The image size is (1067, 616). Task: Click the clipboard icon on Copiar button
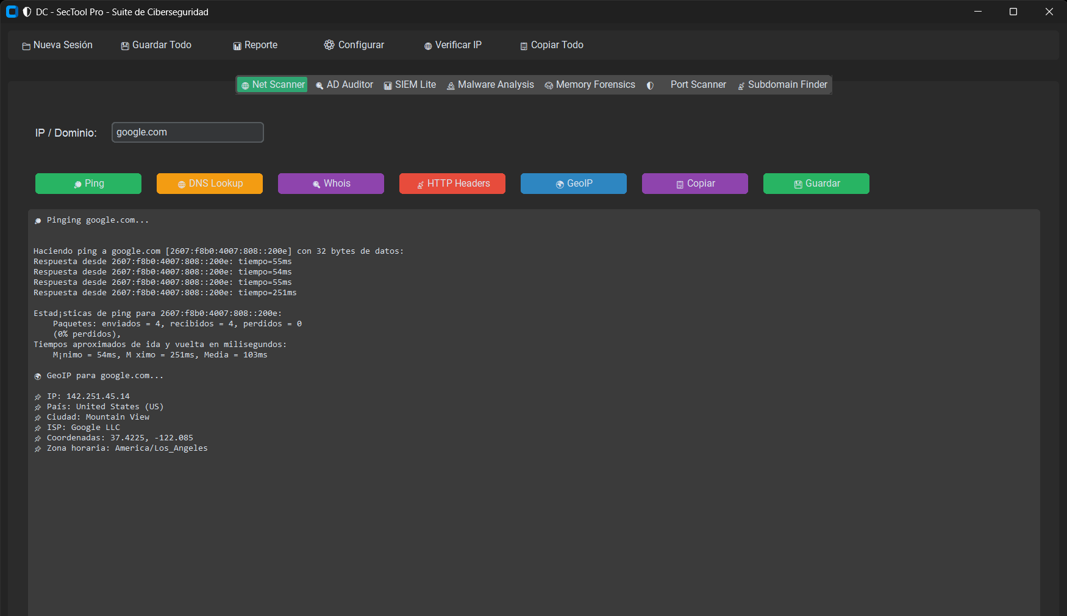click(680, 185)
